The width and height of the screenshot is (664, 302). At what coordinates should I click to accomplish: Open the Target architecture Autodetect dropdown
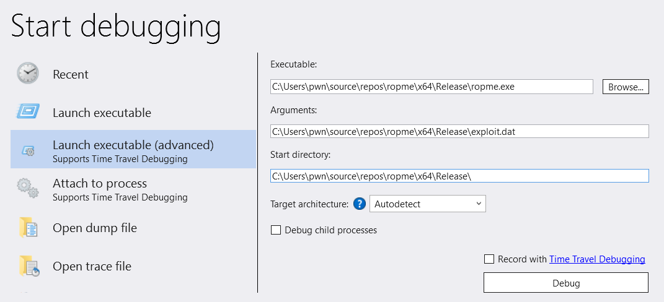[x=428, y=204]
